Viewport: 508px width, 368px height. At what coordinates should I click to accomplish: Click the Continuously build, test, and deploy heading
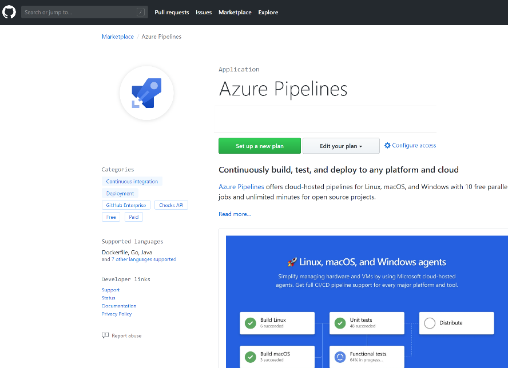point(339,170)
